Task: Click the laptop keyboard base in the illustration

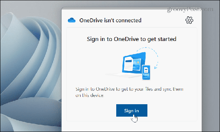Action: 124,76
